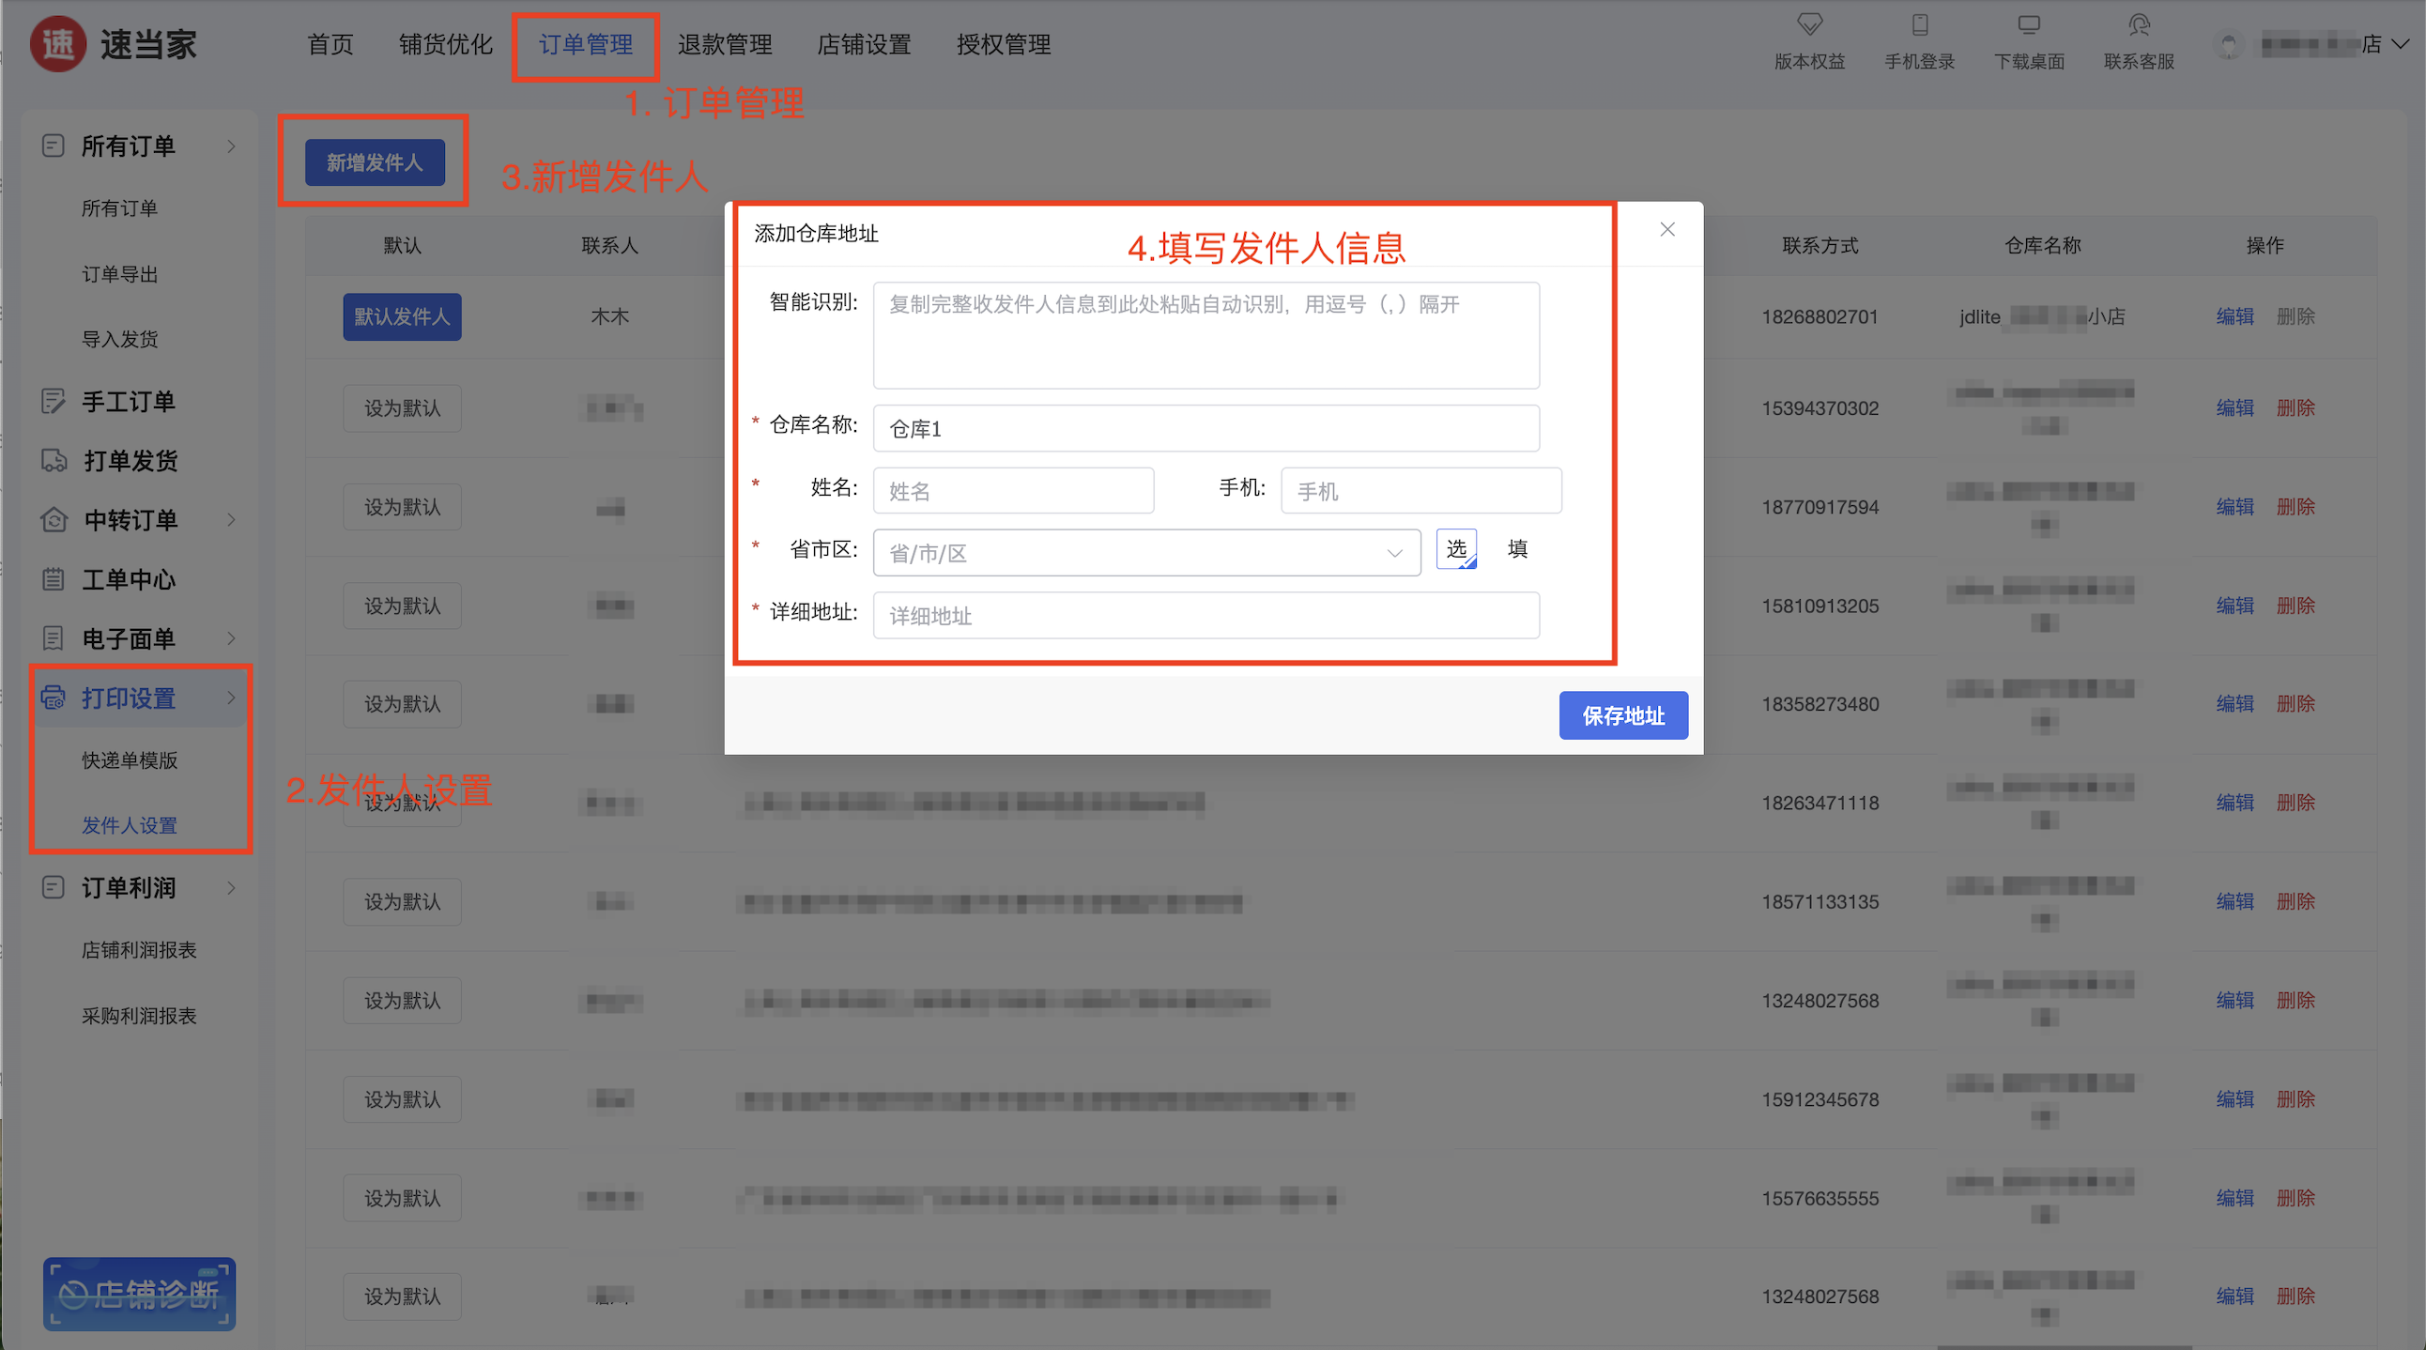This screenshot has width=2426, height=1350.
Task: Select the 选 mode toggle
Action: click(x=1456, y=550)
